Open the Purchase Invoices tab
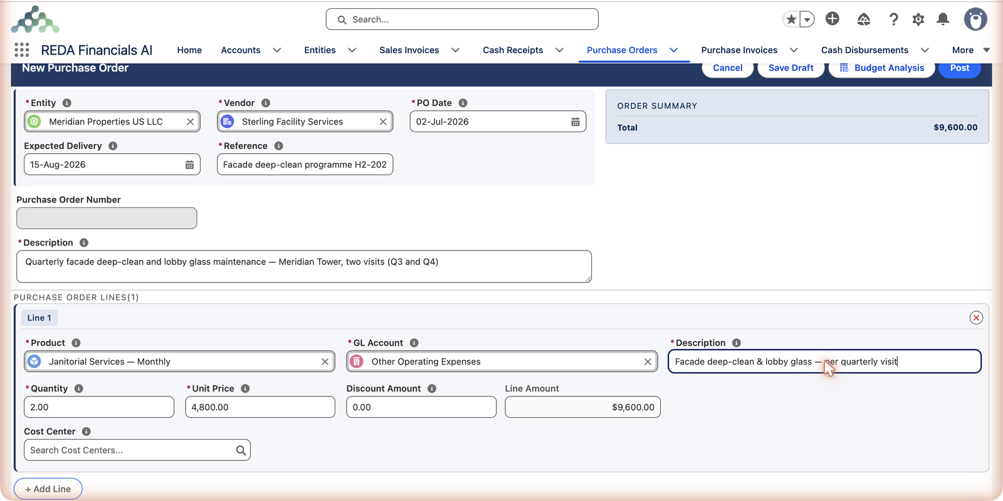1003x501 pixels. (x=739, y=50)
